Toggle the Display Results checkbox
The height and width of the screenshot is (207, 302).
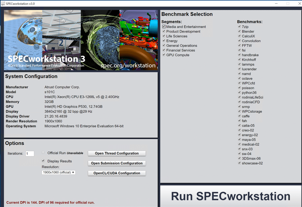pyautogui.click(x=43, y=161)
